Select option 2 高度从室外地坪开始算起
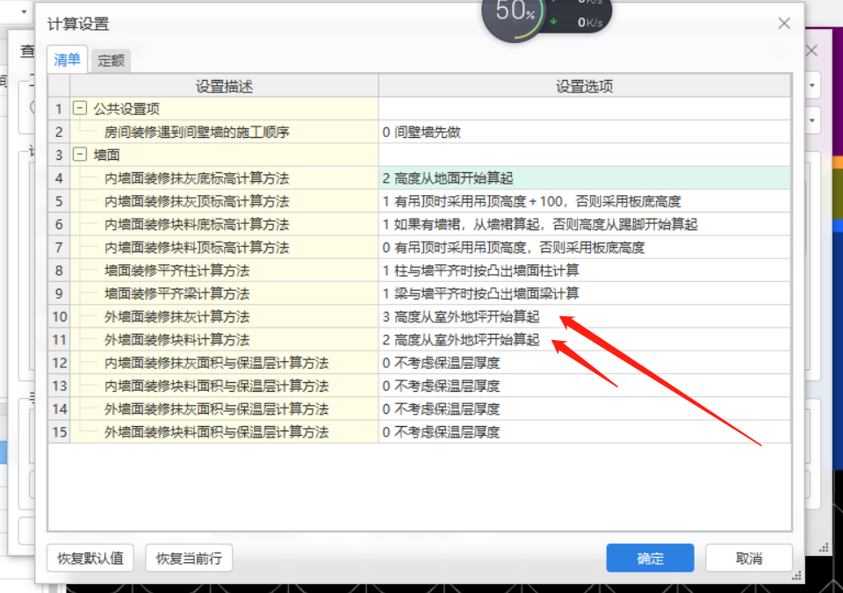Screen dimensions: 843x593 pos(585,340)
